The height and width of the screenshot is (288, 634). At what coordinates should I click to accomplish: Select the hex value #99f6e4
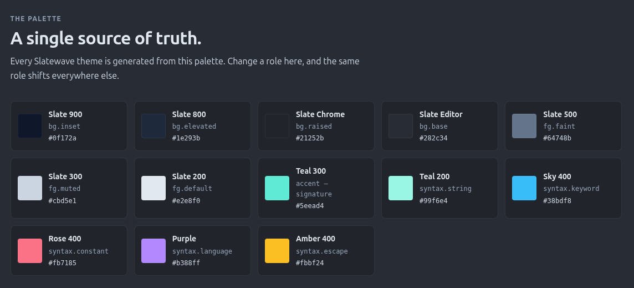click(433, 200)
